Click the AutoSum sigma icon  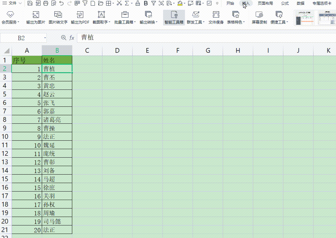coord(127,3)
